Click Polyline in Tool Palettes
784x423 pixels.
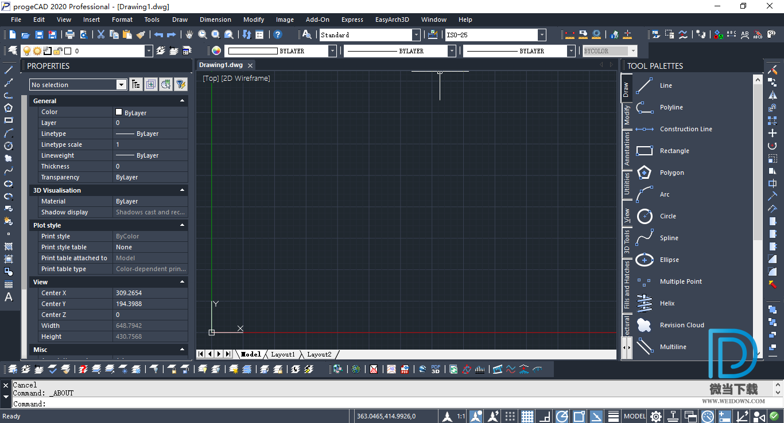[672, 107]
